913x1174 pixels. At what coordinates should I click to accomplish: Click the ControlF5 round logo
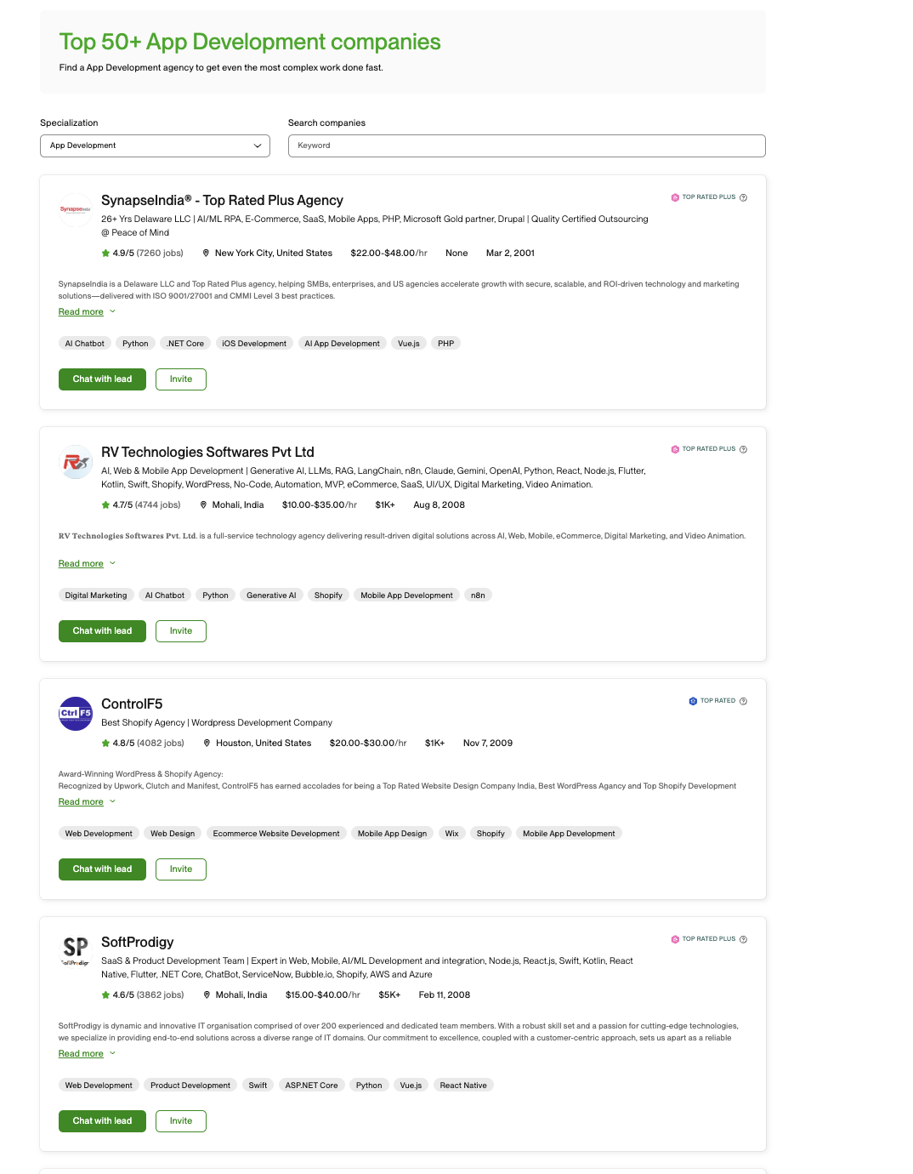(x=75, y=714)
